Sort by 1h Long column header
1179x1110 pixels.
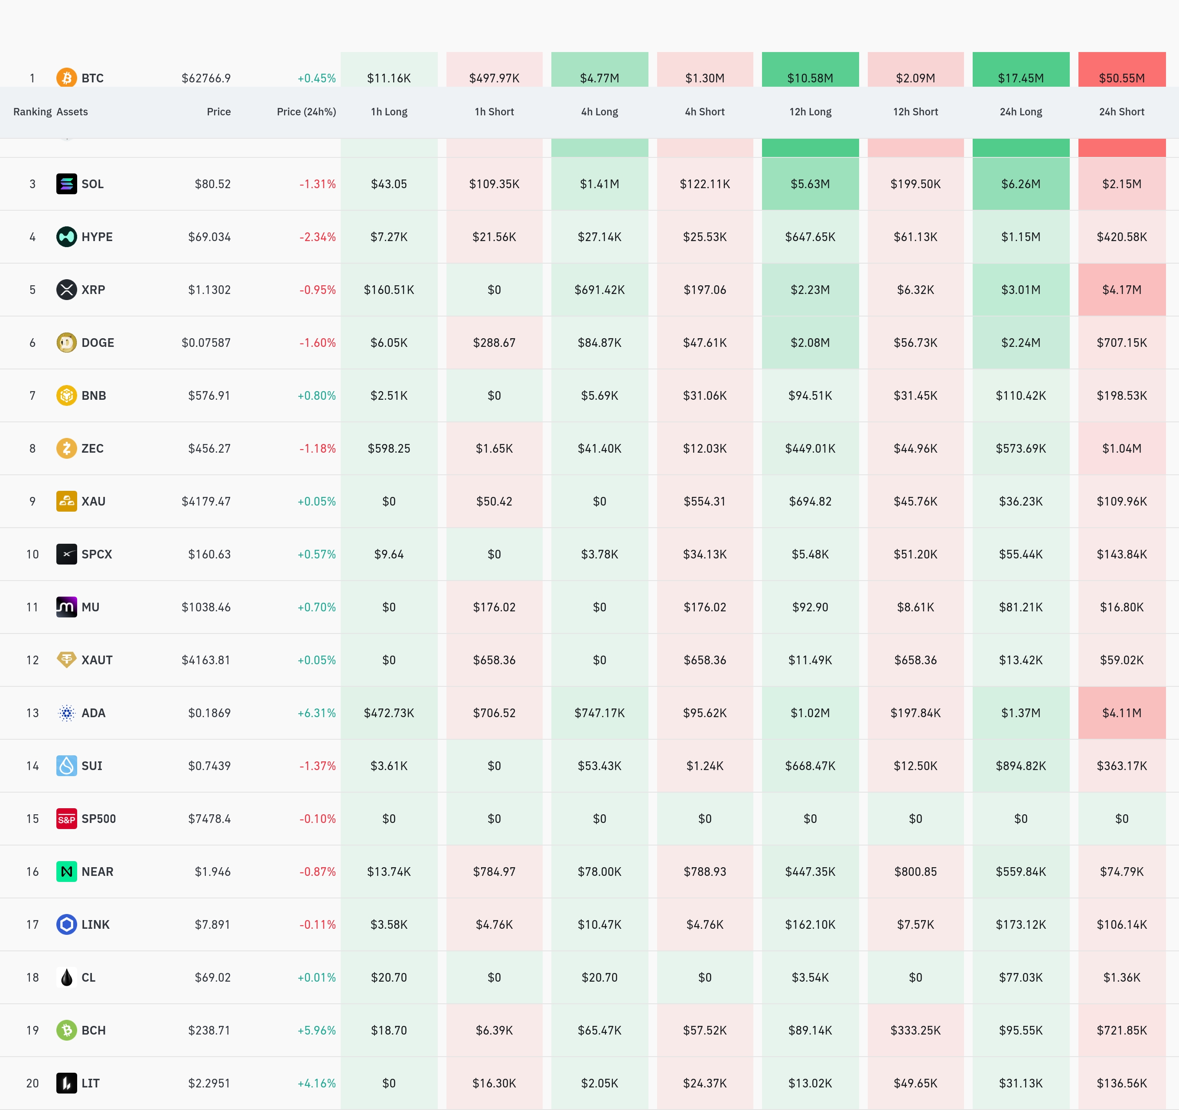[x=389, y=111]
